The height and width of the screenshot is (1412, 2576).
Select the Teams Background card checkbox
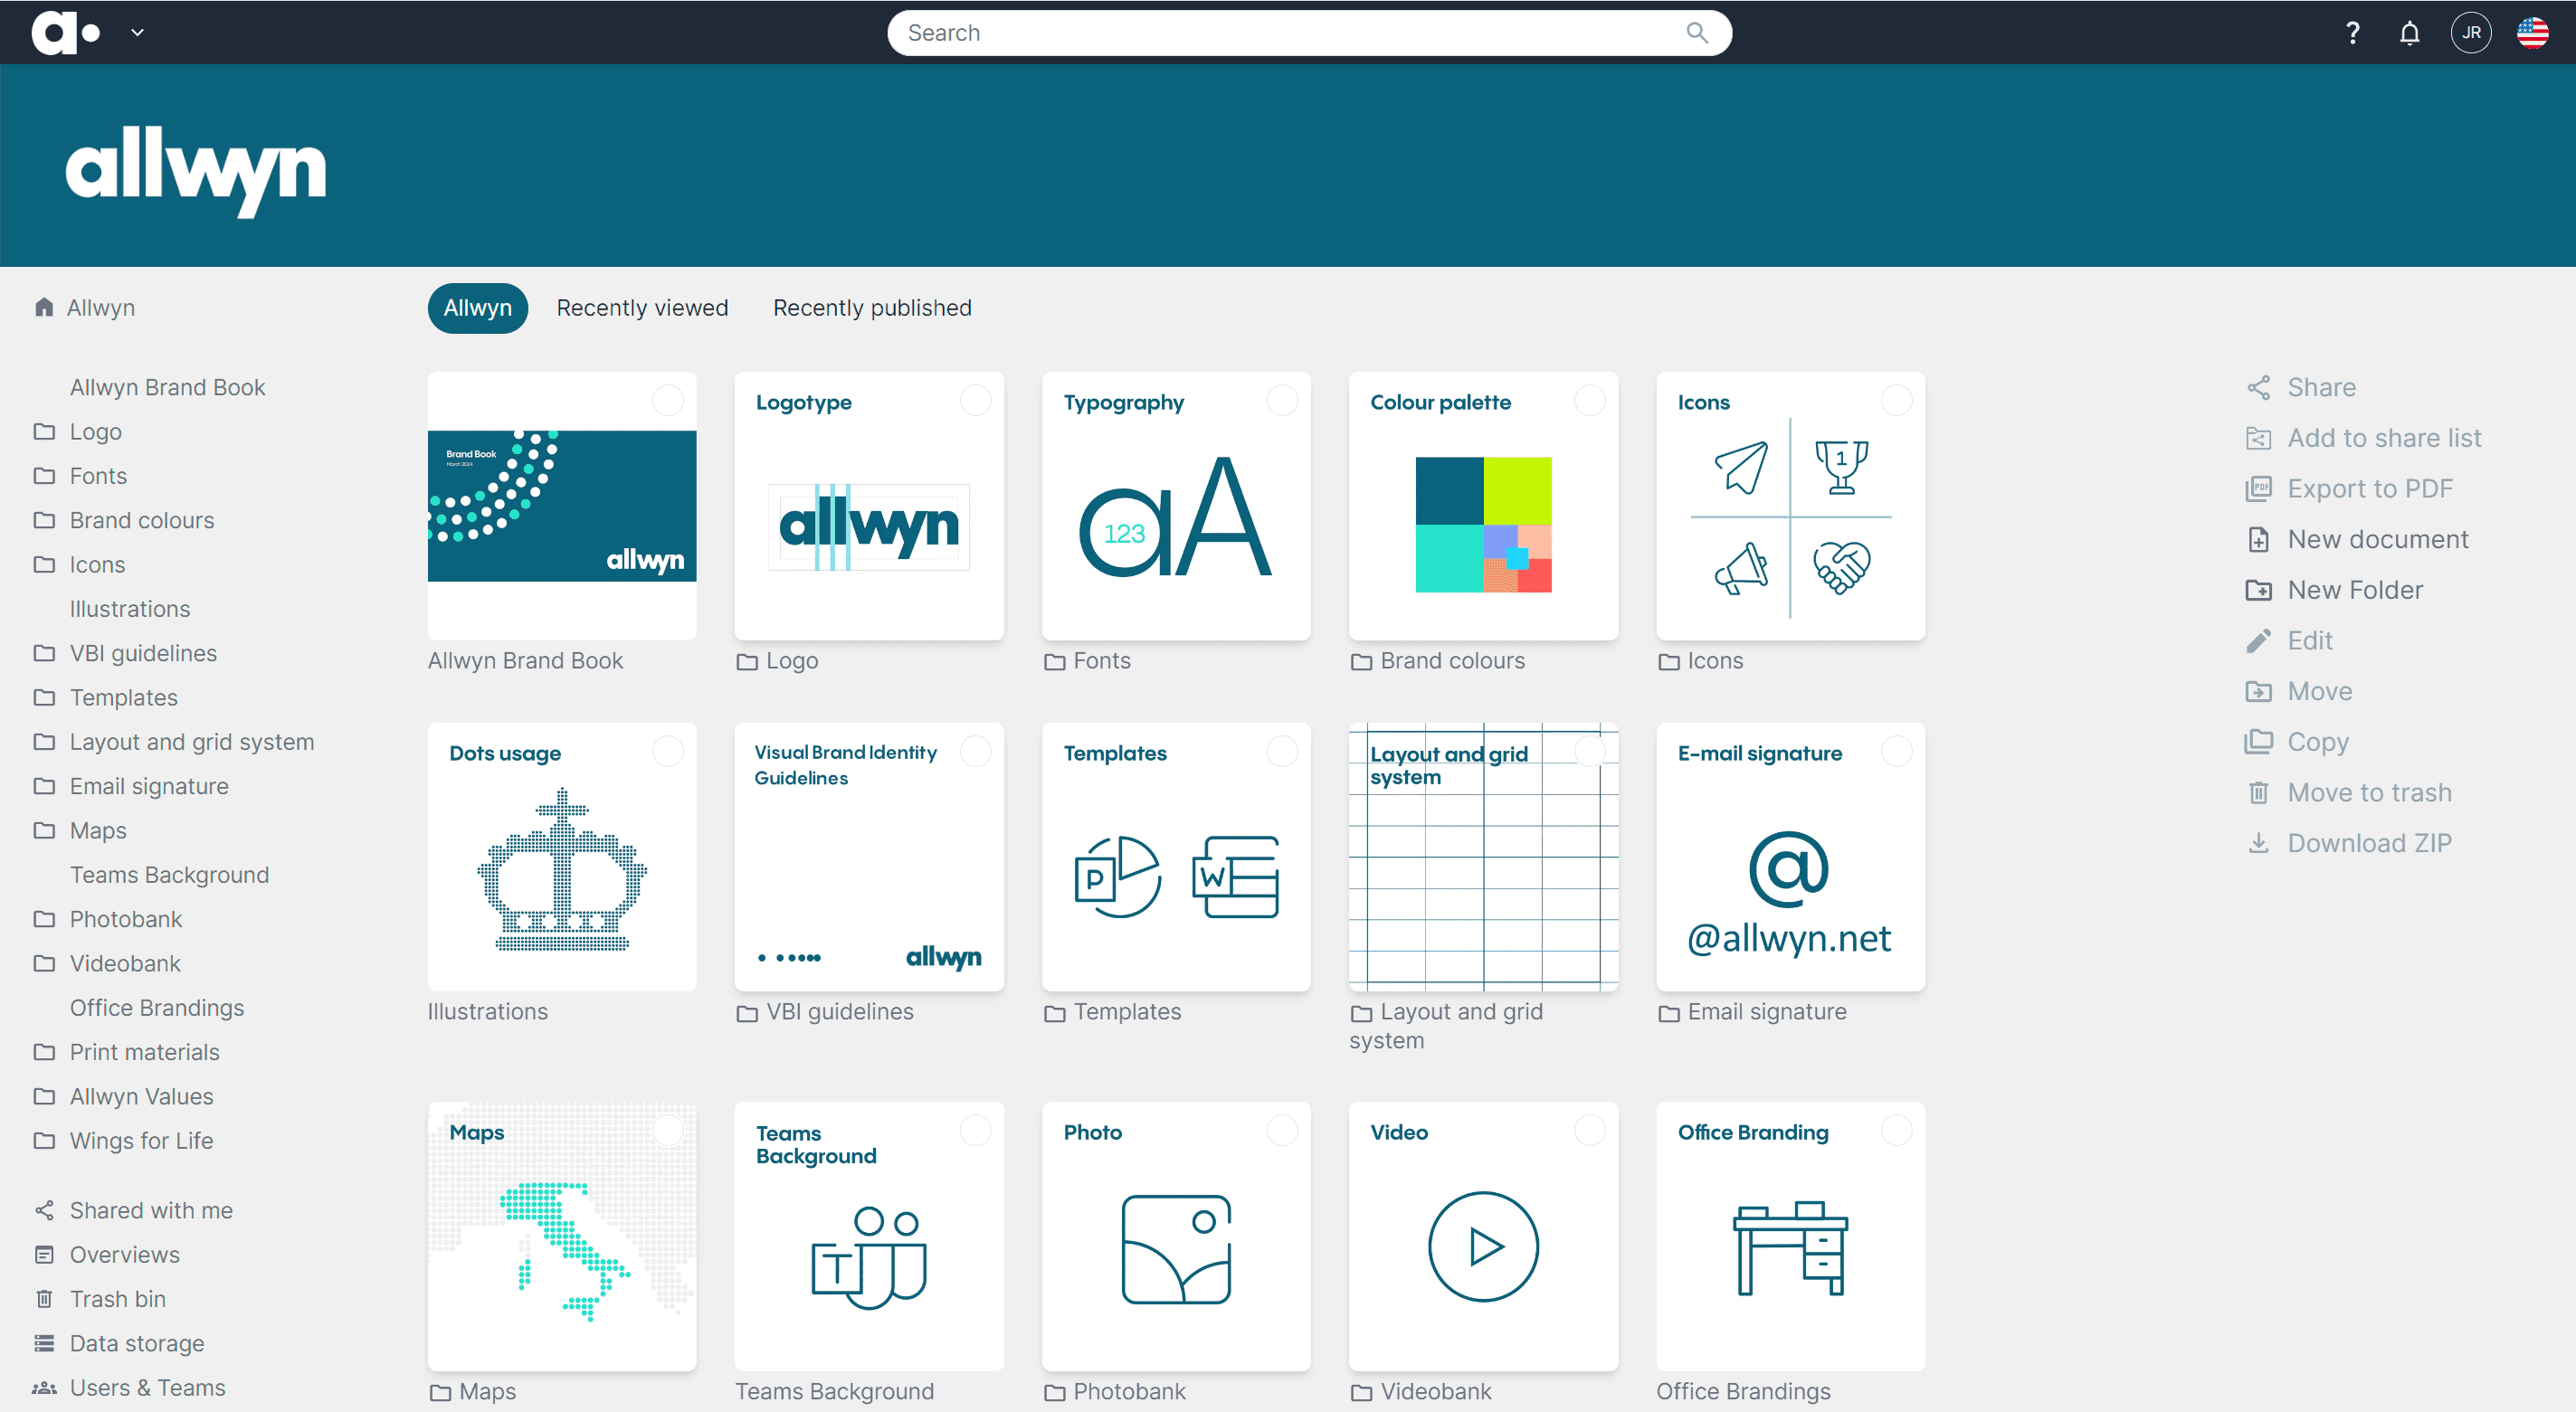975,1130
